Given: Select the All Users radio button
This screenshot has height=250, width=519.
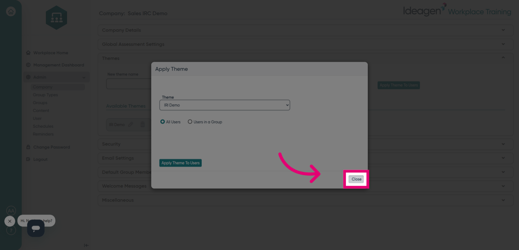Looking at the screenshot, I should [x=162, y=122].
